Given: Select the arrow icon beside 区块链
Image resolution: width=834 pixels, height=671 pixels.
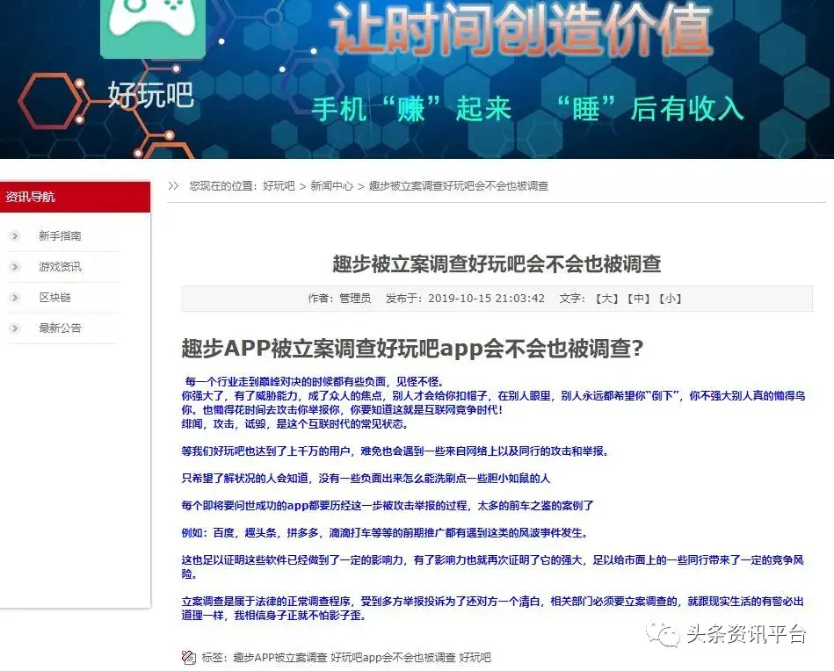Looking at the screenshot, I should pos(14,298).
